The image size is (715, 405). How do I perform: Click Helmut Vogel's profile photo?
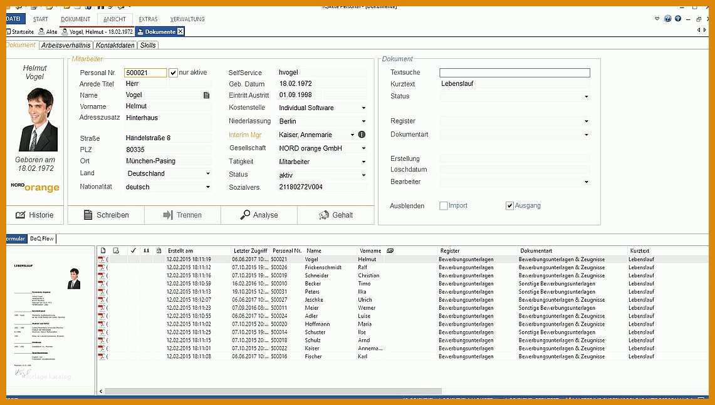pyautogui.click(x=38, y=120)
